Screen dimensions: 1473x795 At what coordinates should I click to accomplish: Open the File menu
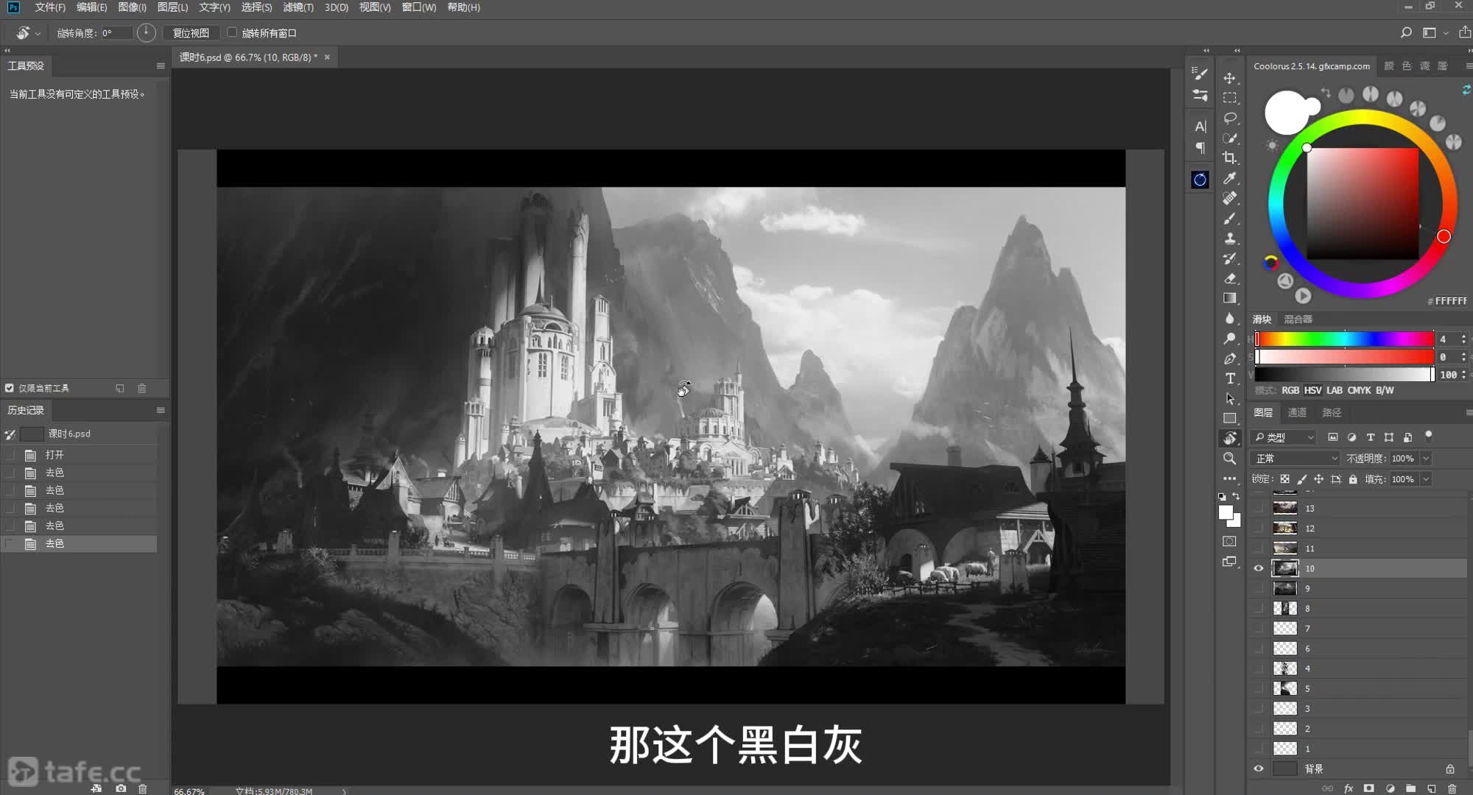point(50,7)
